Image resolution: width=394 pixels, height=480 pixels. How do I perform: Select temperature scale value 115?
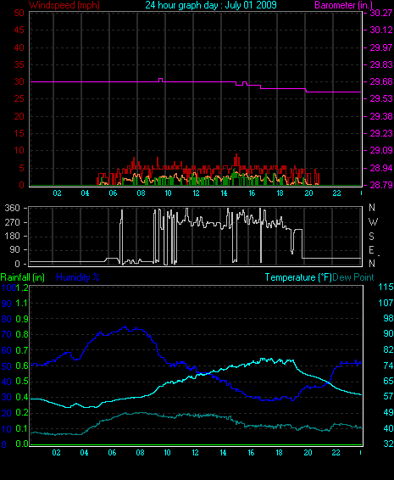click(386, 287)
